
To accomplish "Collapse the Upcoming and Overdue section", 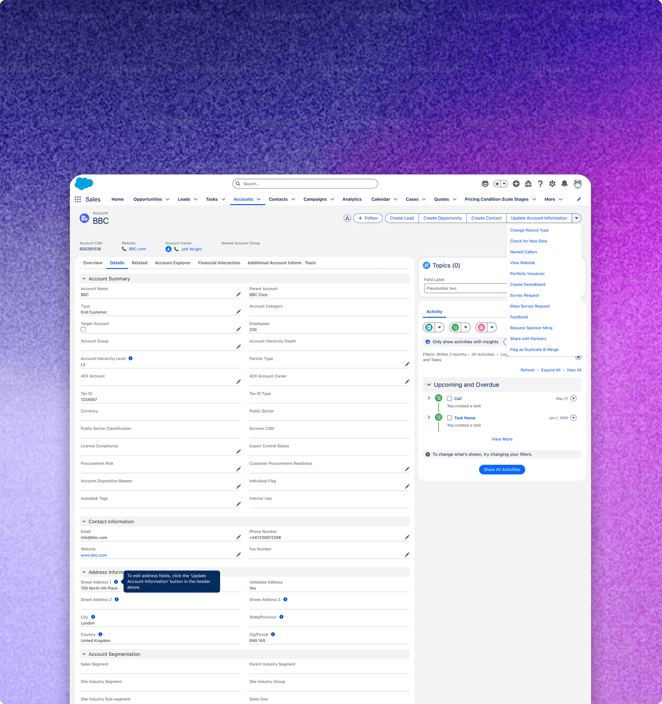I will pos(429,385).
